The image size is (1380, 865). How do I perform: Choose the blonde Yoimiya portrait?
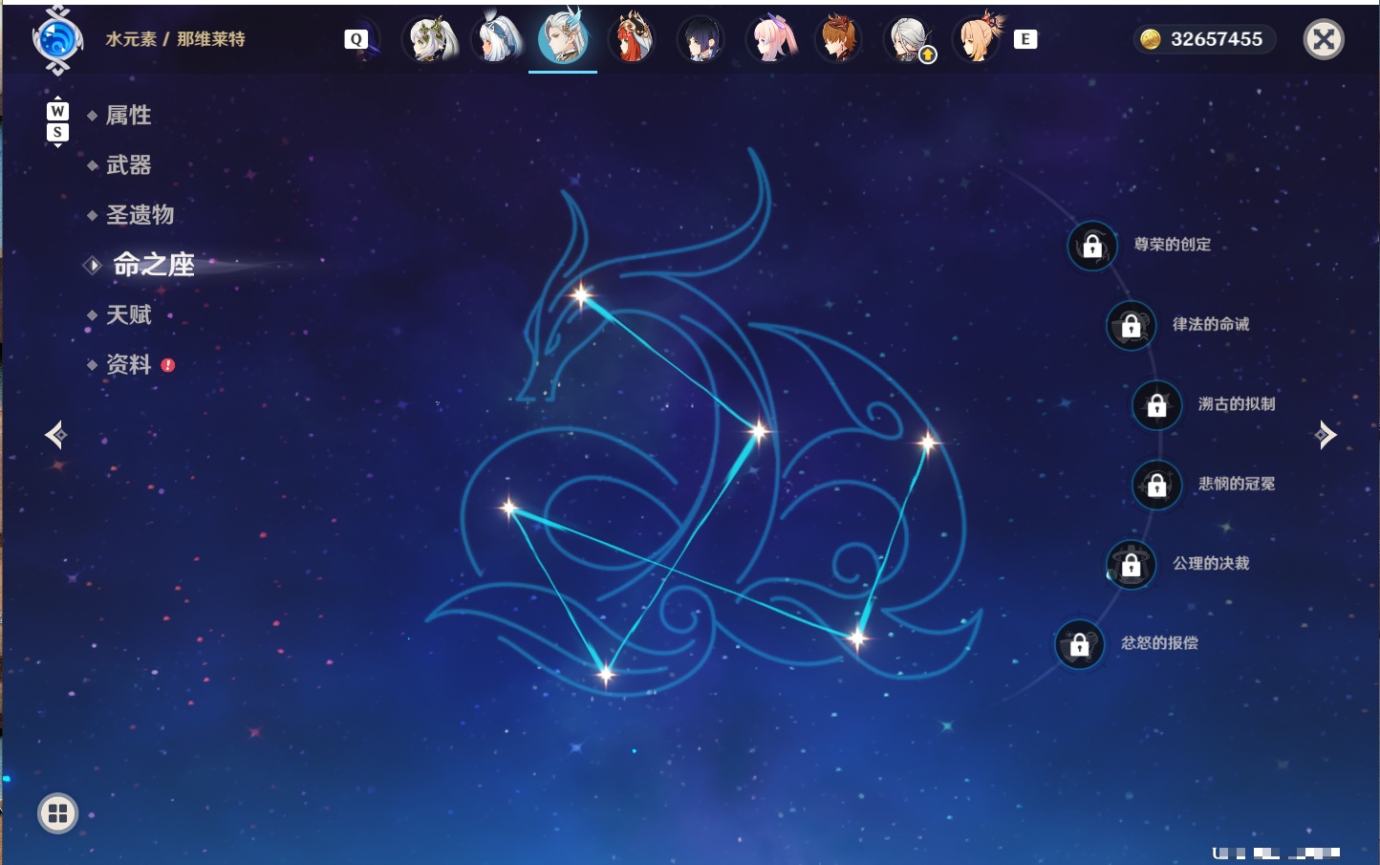(x=979, y=38)
